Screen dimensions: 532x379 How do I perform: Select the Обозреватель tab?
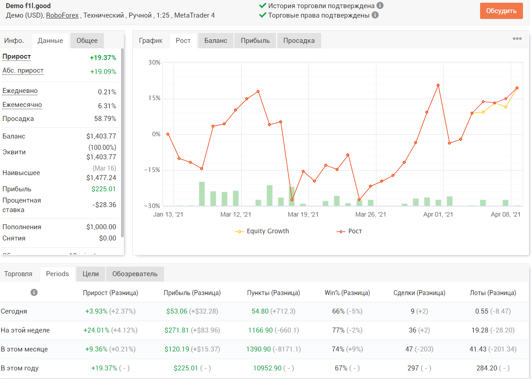135,274
